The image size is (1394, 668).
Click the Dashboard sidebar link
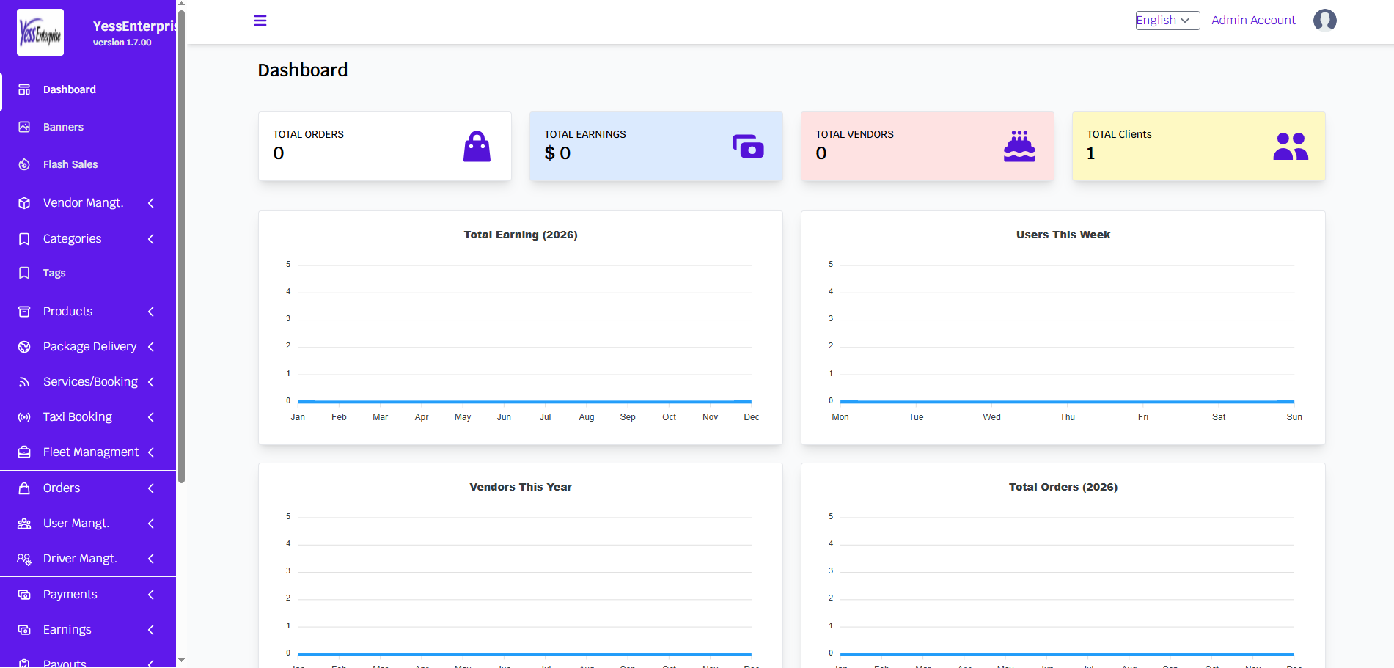pyautogui.click(x=69, y=89)
